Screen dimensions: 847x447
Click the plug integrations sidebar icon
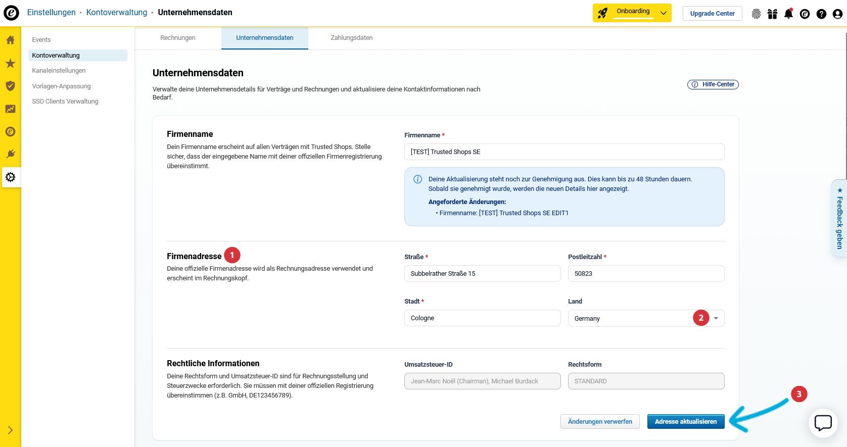(x=10, y=154)
